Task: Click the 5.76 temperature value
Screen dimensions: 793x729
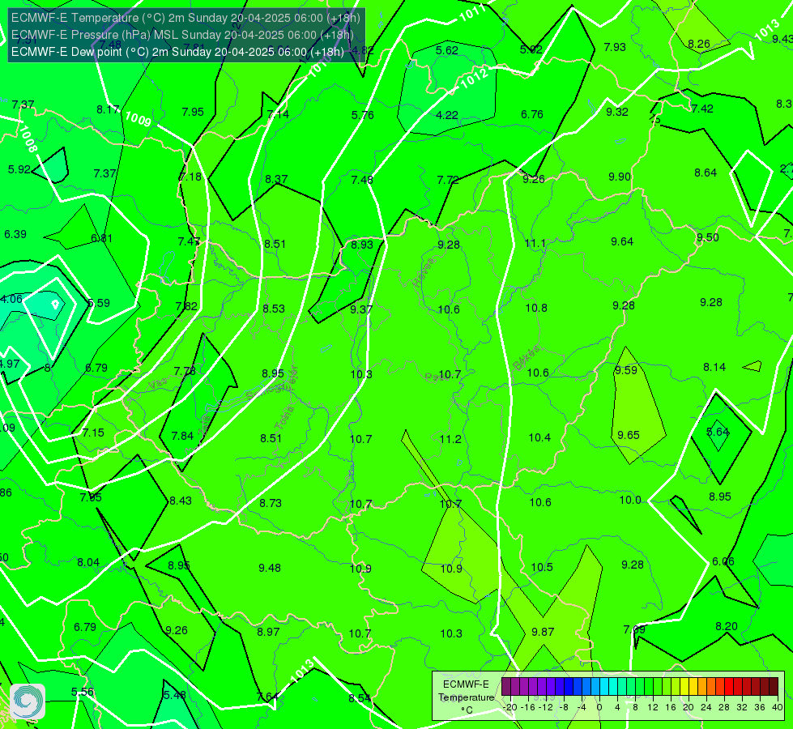Action: [363, 115]
